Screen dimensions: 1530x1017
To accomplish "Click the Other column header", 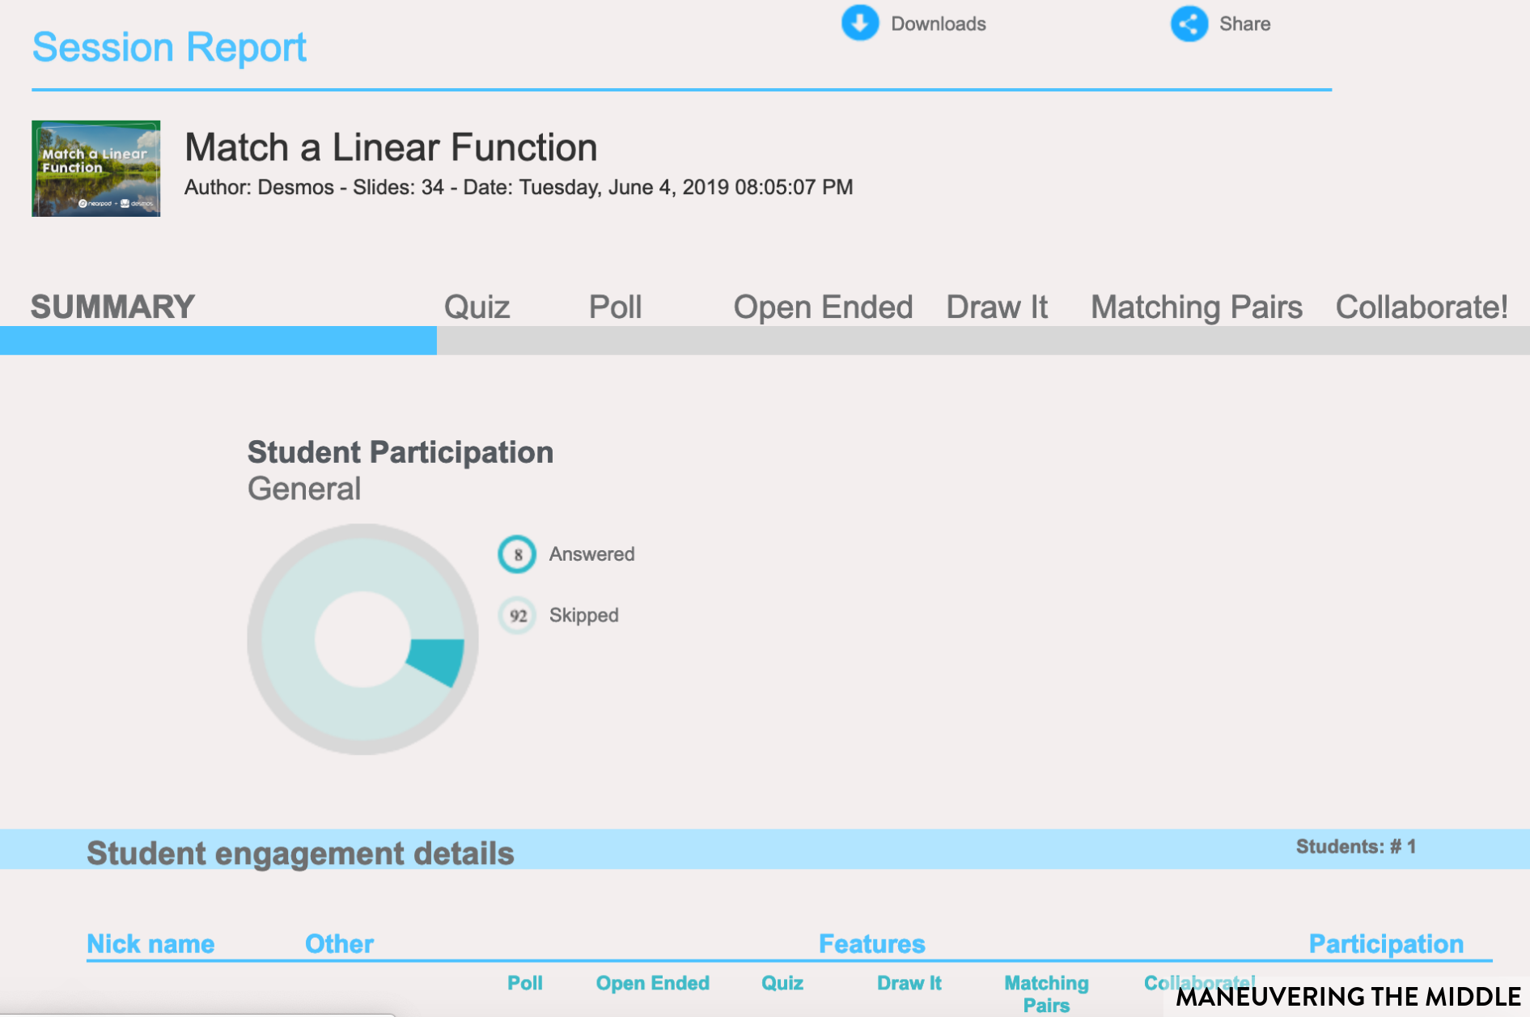I will pos(339,943).
